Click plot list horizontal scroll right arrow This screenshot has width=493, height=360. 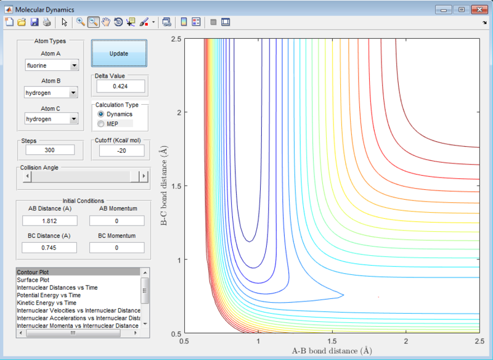click(136, 333)
